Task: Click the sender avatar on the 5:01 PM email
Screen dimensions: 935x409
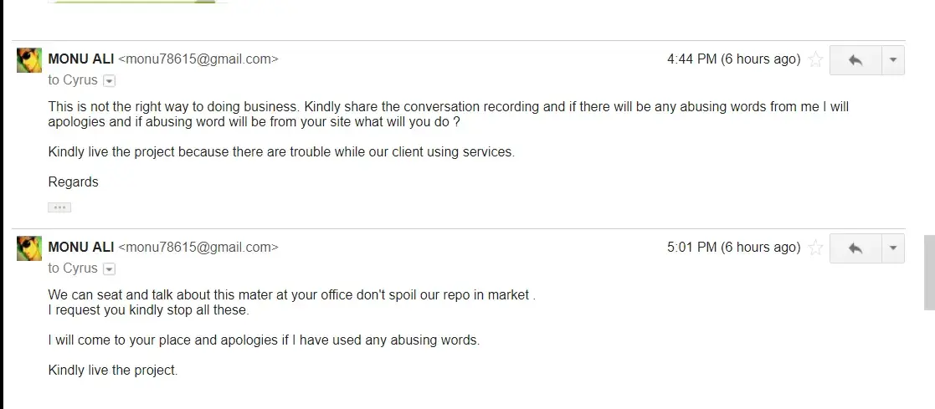Action: 29,248
